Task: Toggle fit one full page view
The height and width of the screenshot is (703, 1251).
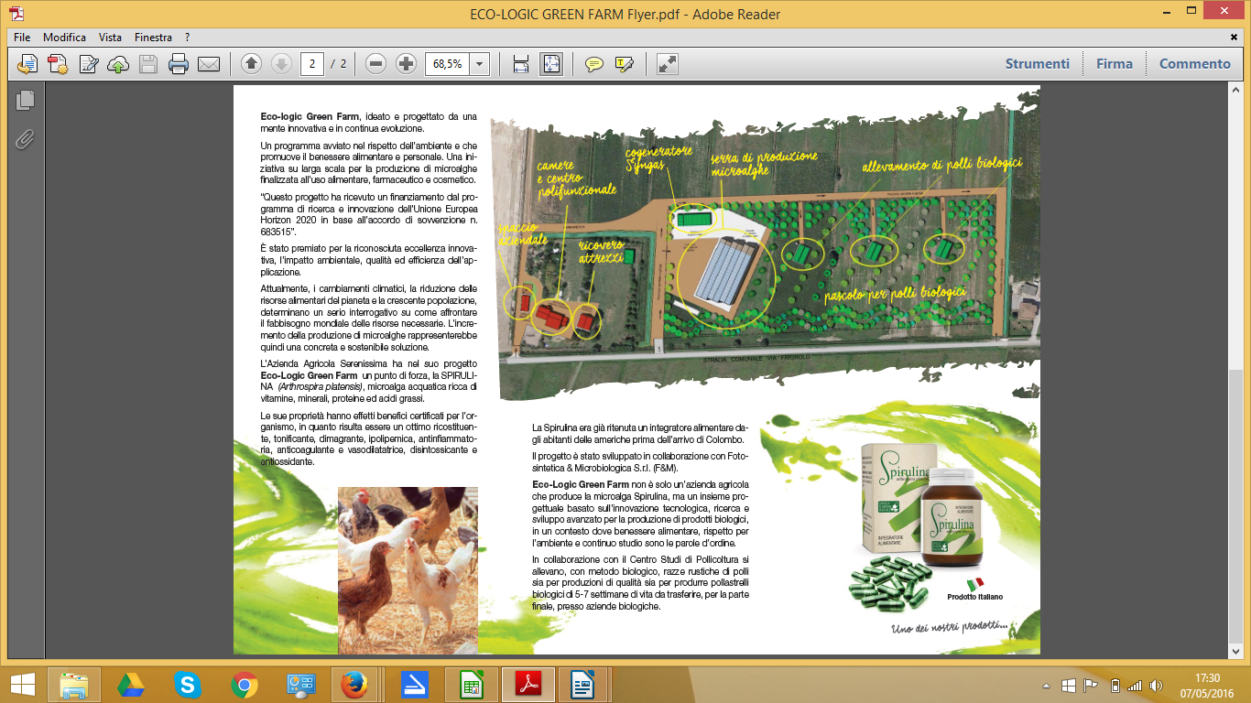Action: pos(550,64)
